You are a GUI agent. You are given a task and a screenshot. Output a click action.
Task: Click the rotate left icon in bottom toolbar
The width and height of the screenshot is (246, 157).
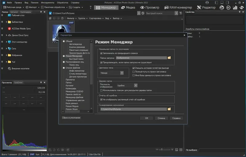pyautogui.click(x=54, y=150)
